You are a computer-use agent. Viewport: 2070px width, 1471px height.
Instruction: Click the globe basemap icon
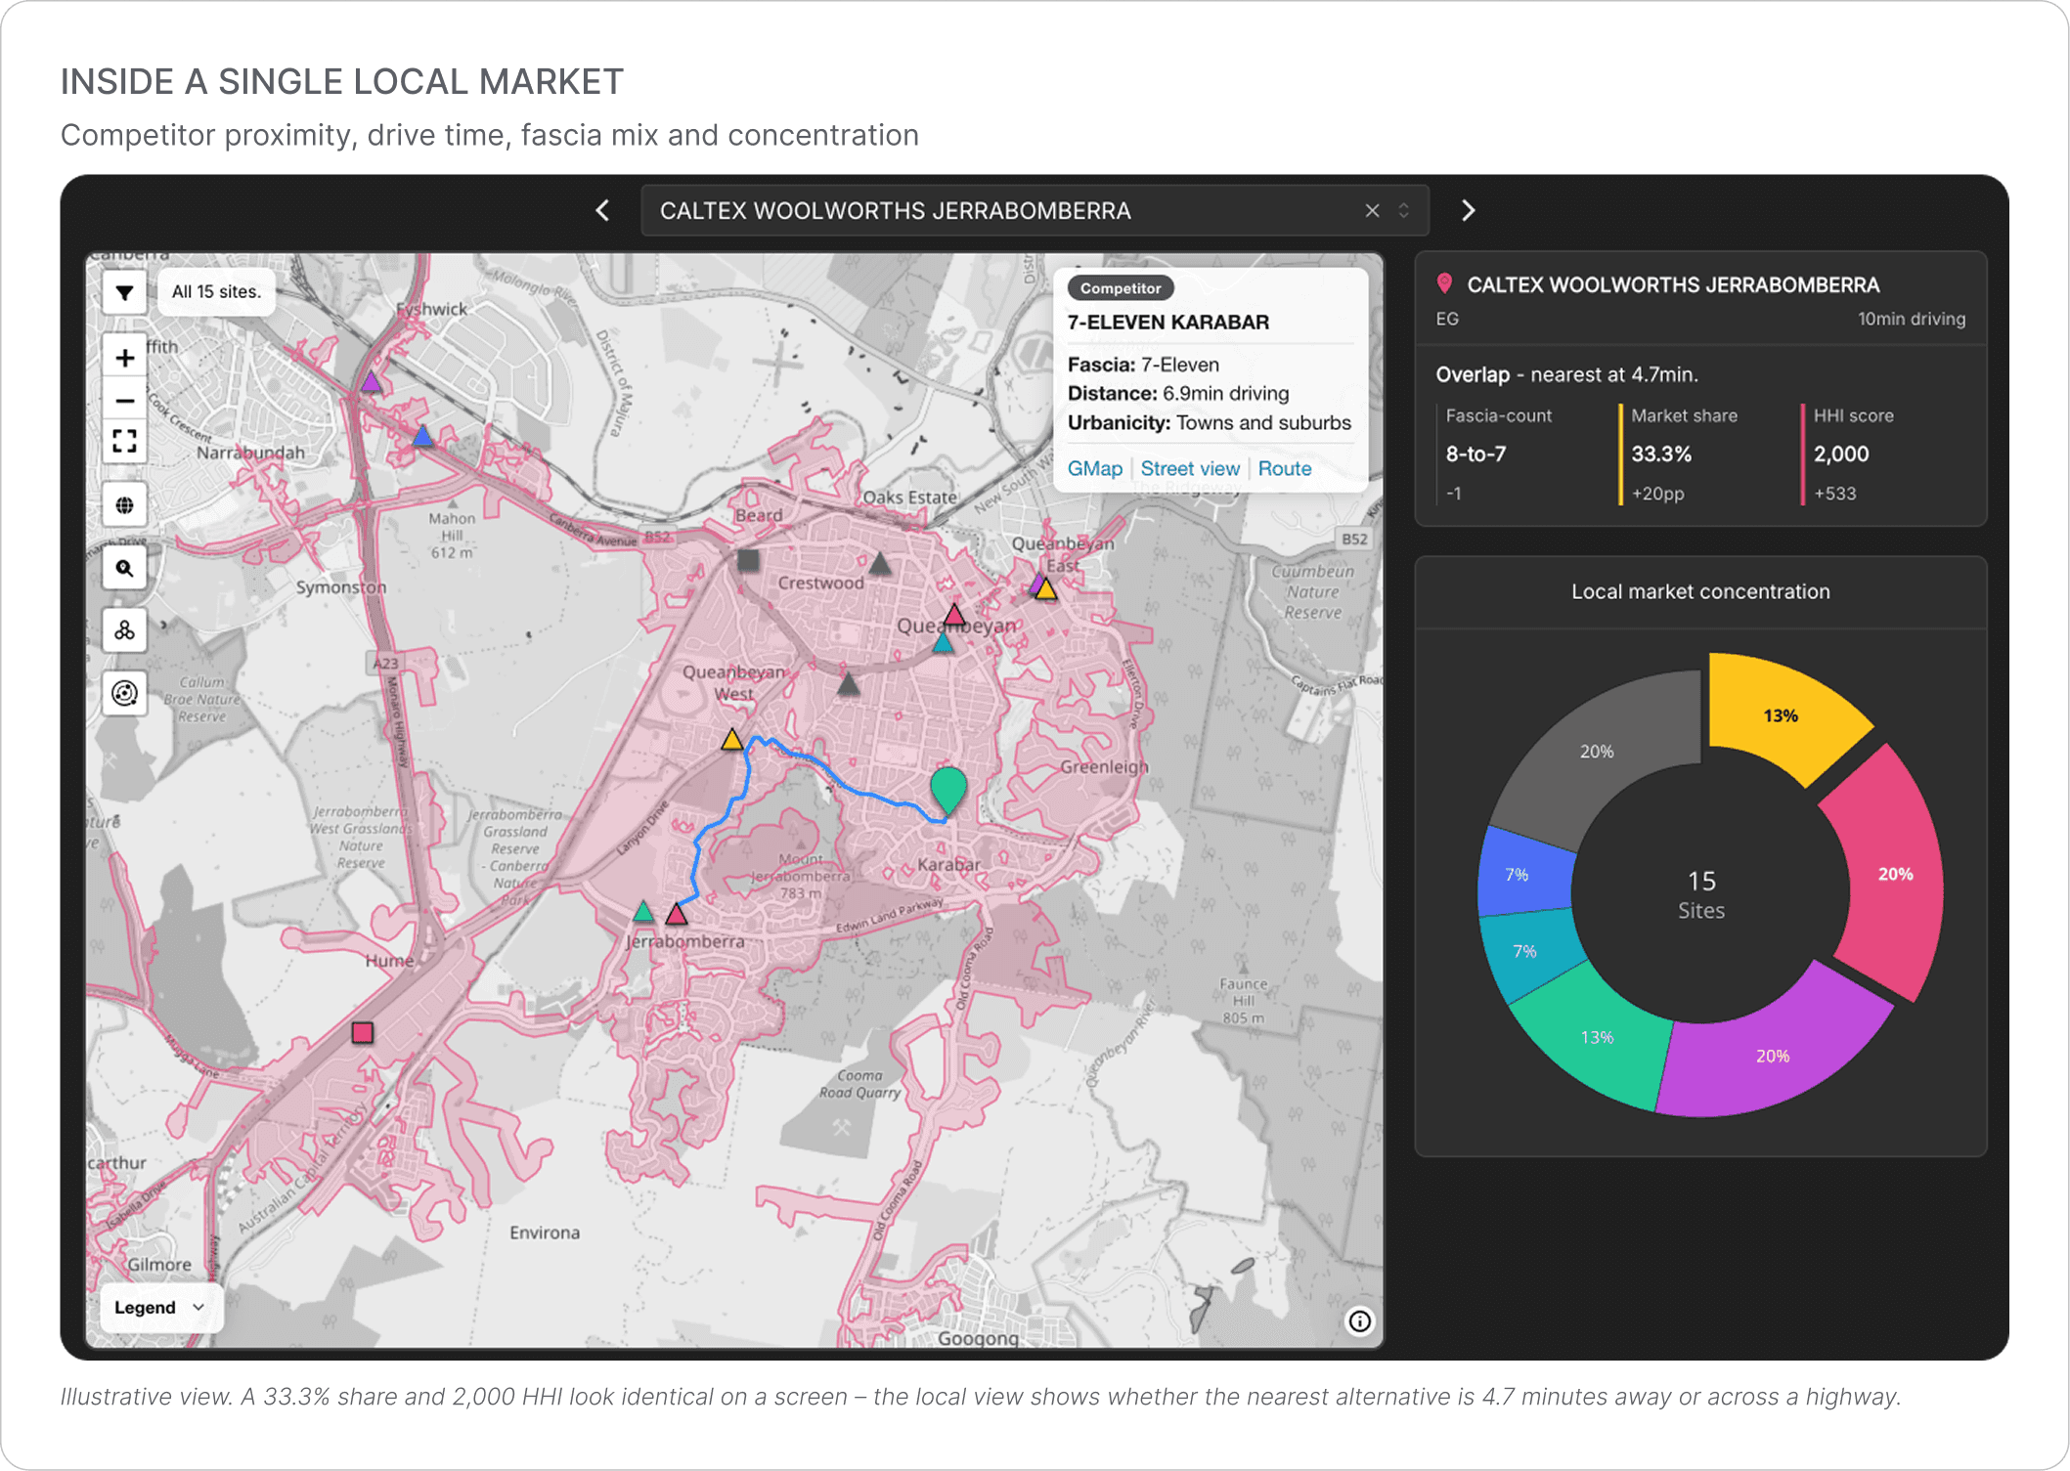pyautogui.click(x=124, y=505)
